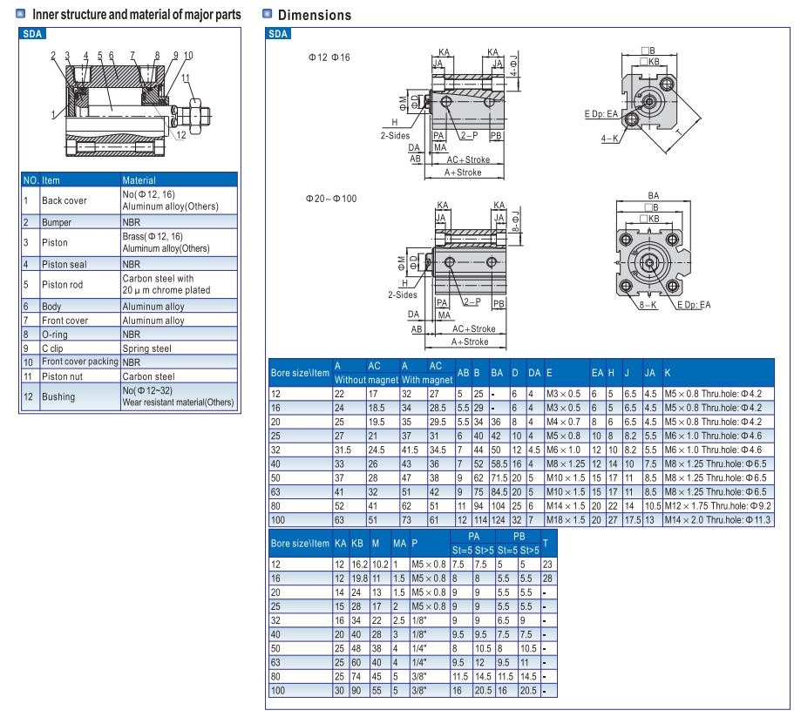The height and width of the screenshot is (717, 794).
Task: Click 'Bore size\Item' header in the first dimension table
Action: (301, 373)
